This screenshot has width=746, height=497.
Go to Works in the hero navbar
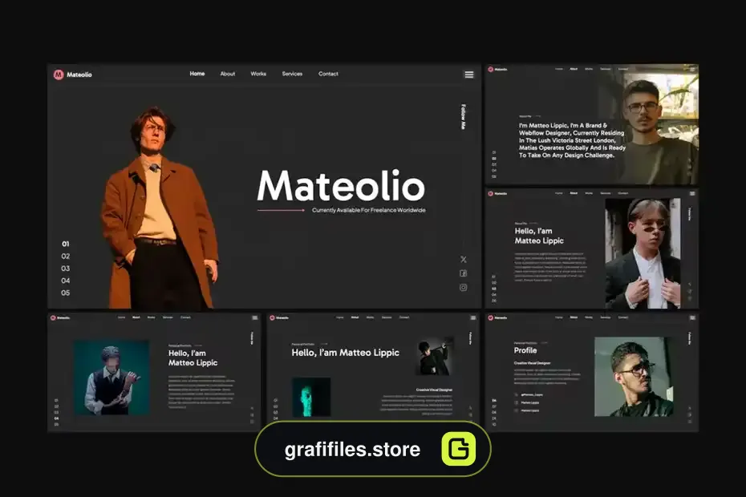258,74
